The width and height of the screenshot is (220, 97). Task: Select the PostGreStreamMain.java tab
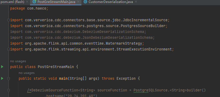[x=56, y=2]
